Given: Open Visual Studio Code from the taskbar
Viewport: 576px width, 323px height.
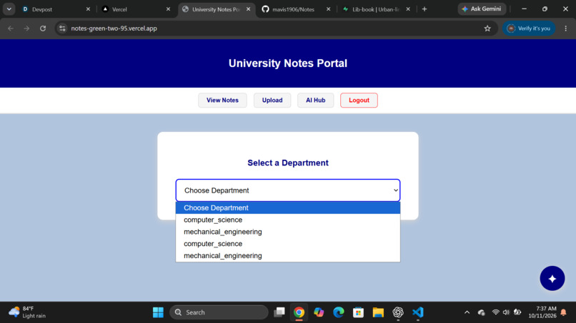Looking at the screenshot, I should (x=417, y=312).
